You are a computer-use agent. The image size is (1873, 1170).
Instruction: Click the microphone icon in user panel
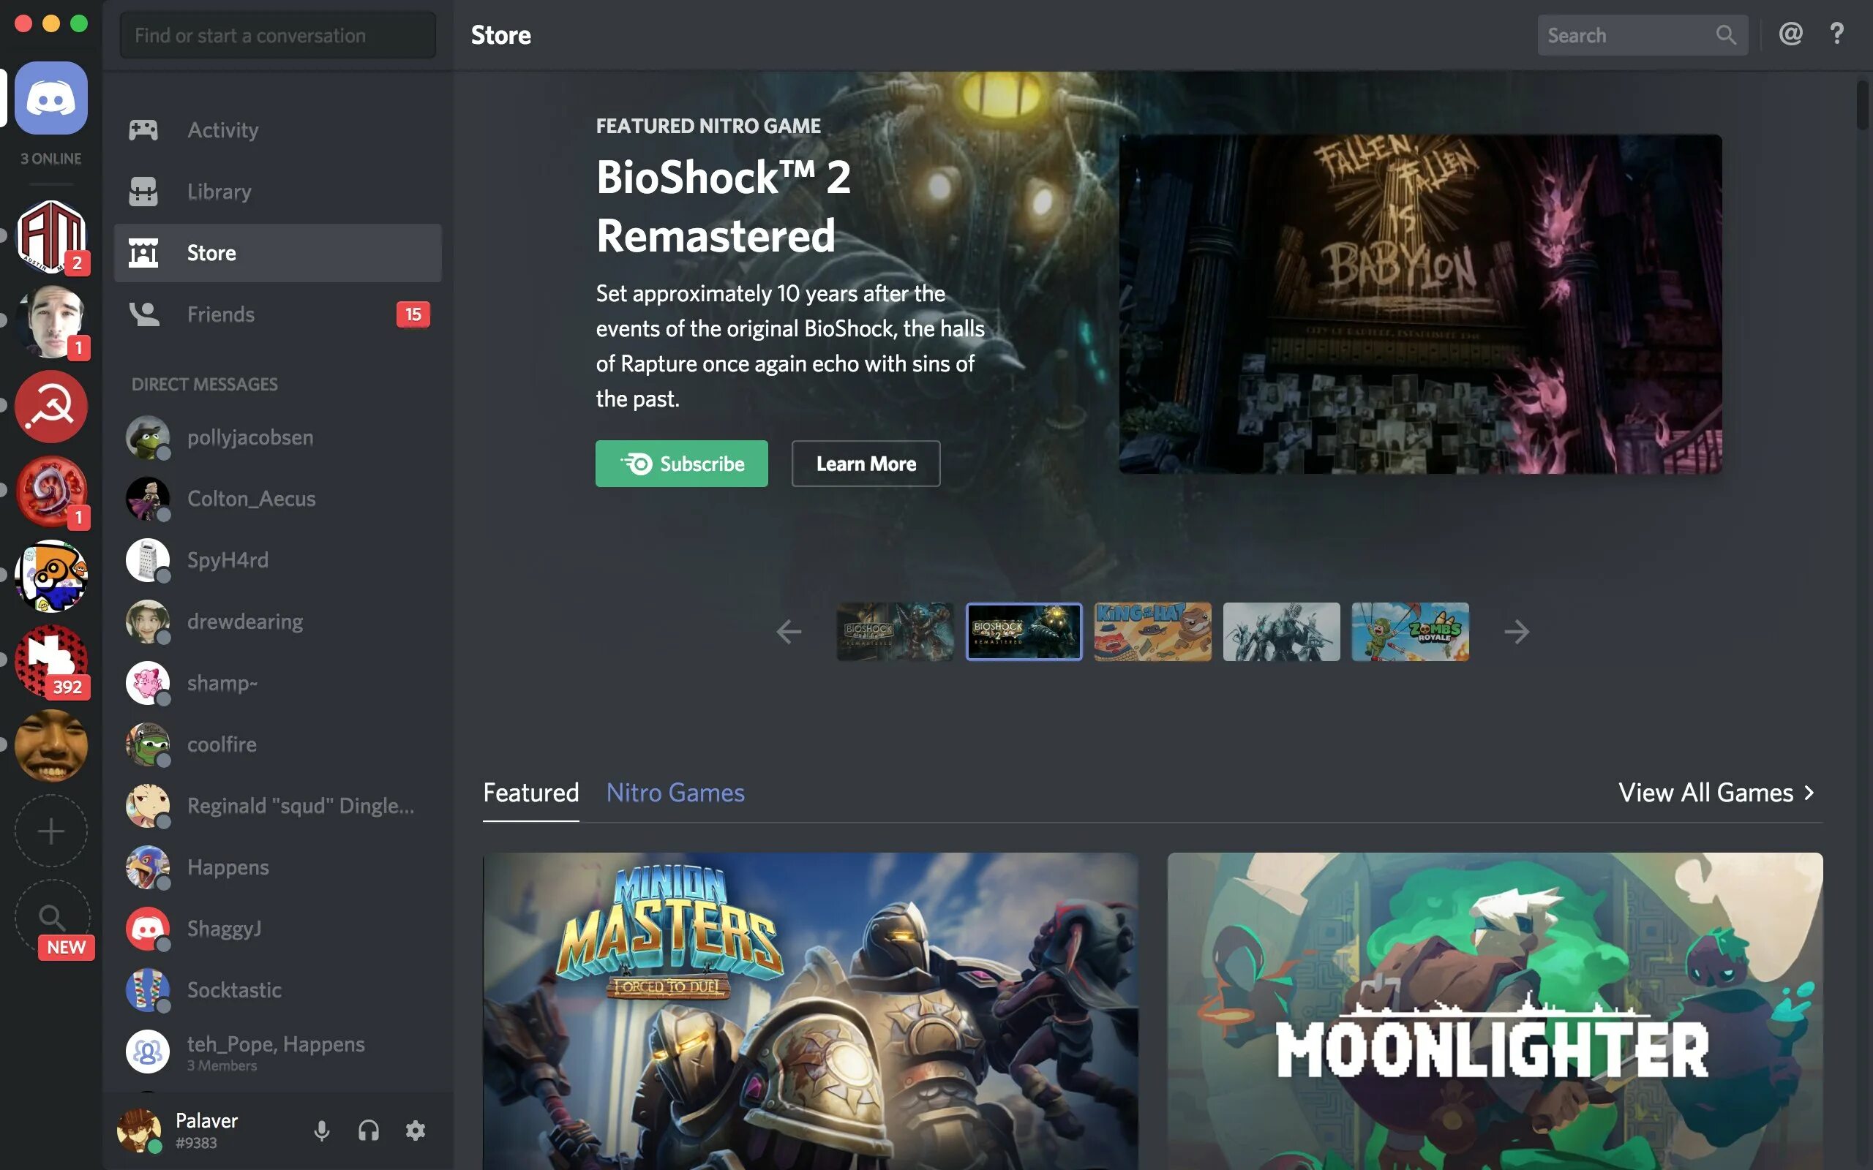tap(320, 1130)
